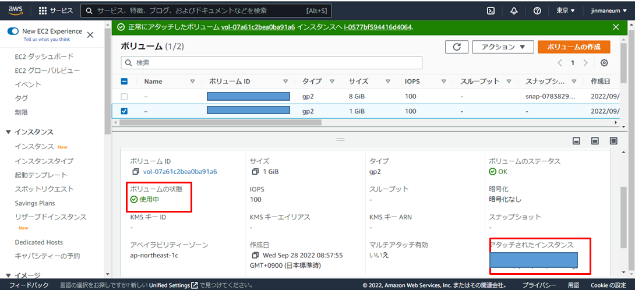The height and width of the screenshot is (290, 635).
Task: Click the volumes 検索 filter field
Action: [271, 63]
